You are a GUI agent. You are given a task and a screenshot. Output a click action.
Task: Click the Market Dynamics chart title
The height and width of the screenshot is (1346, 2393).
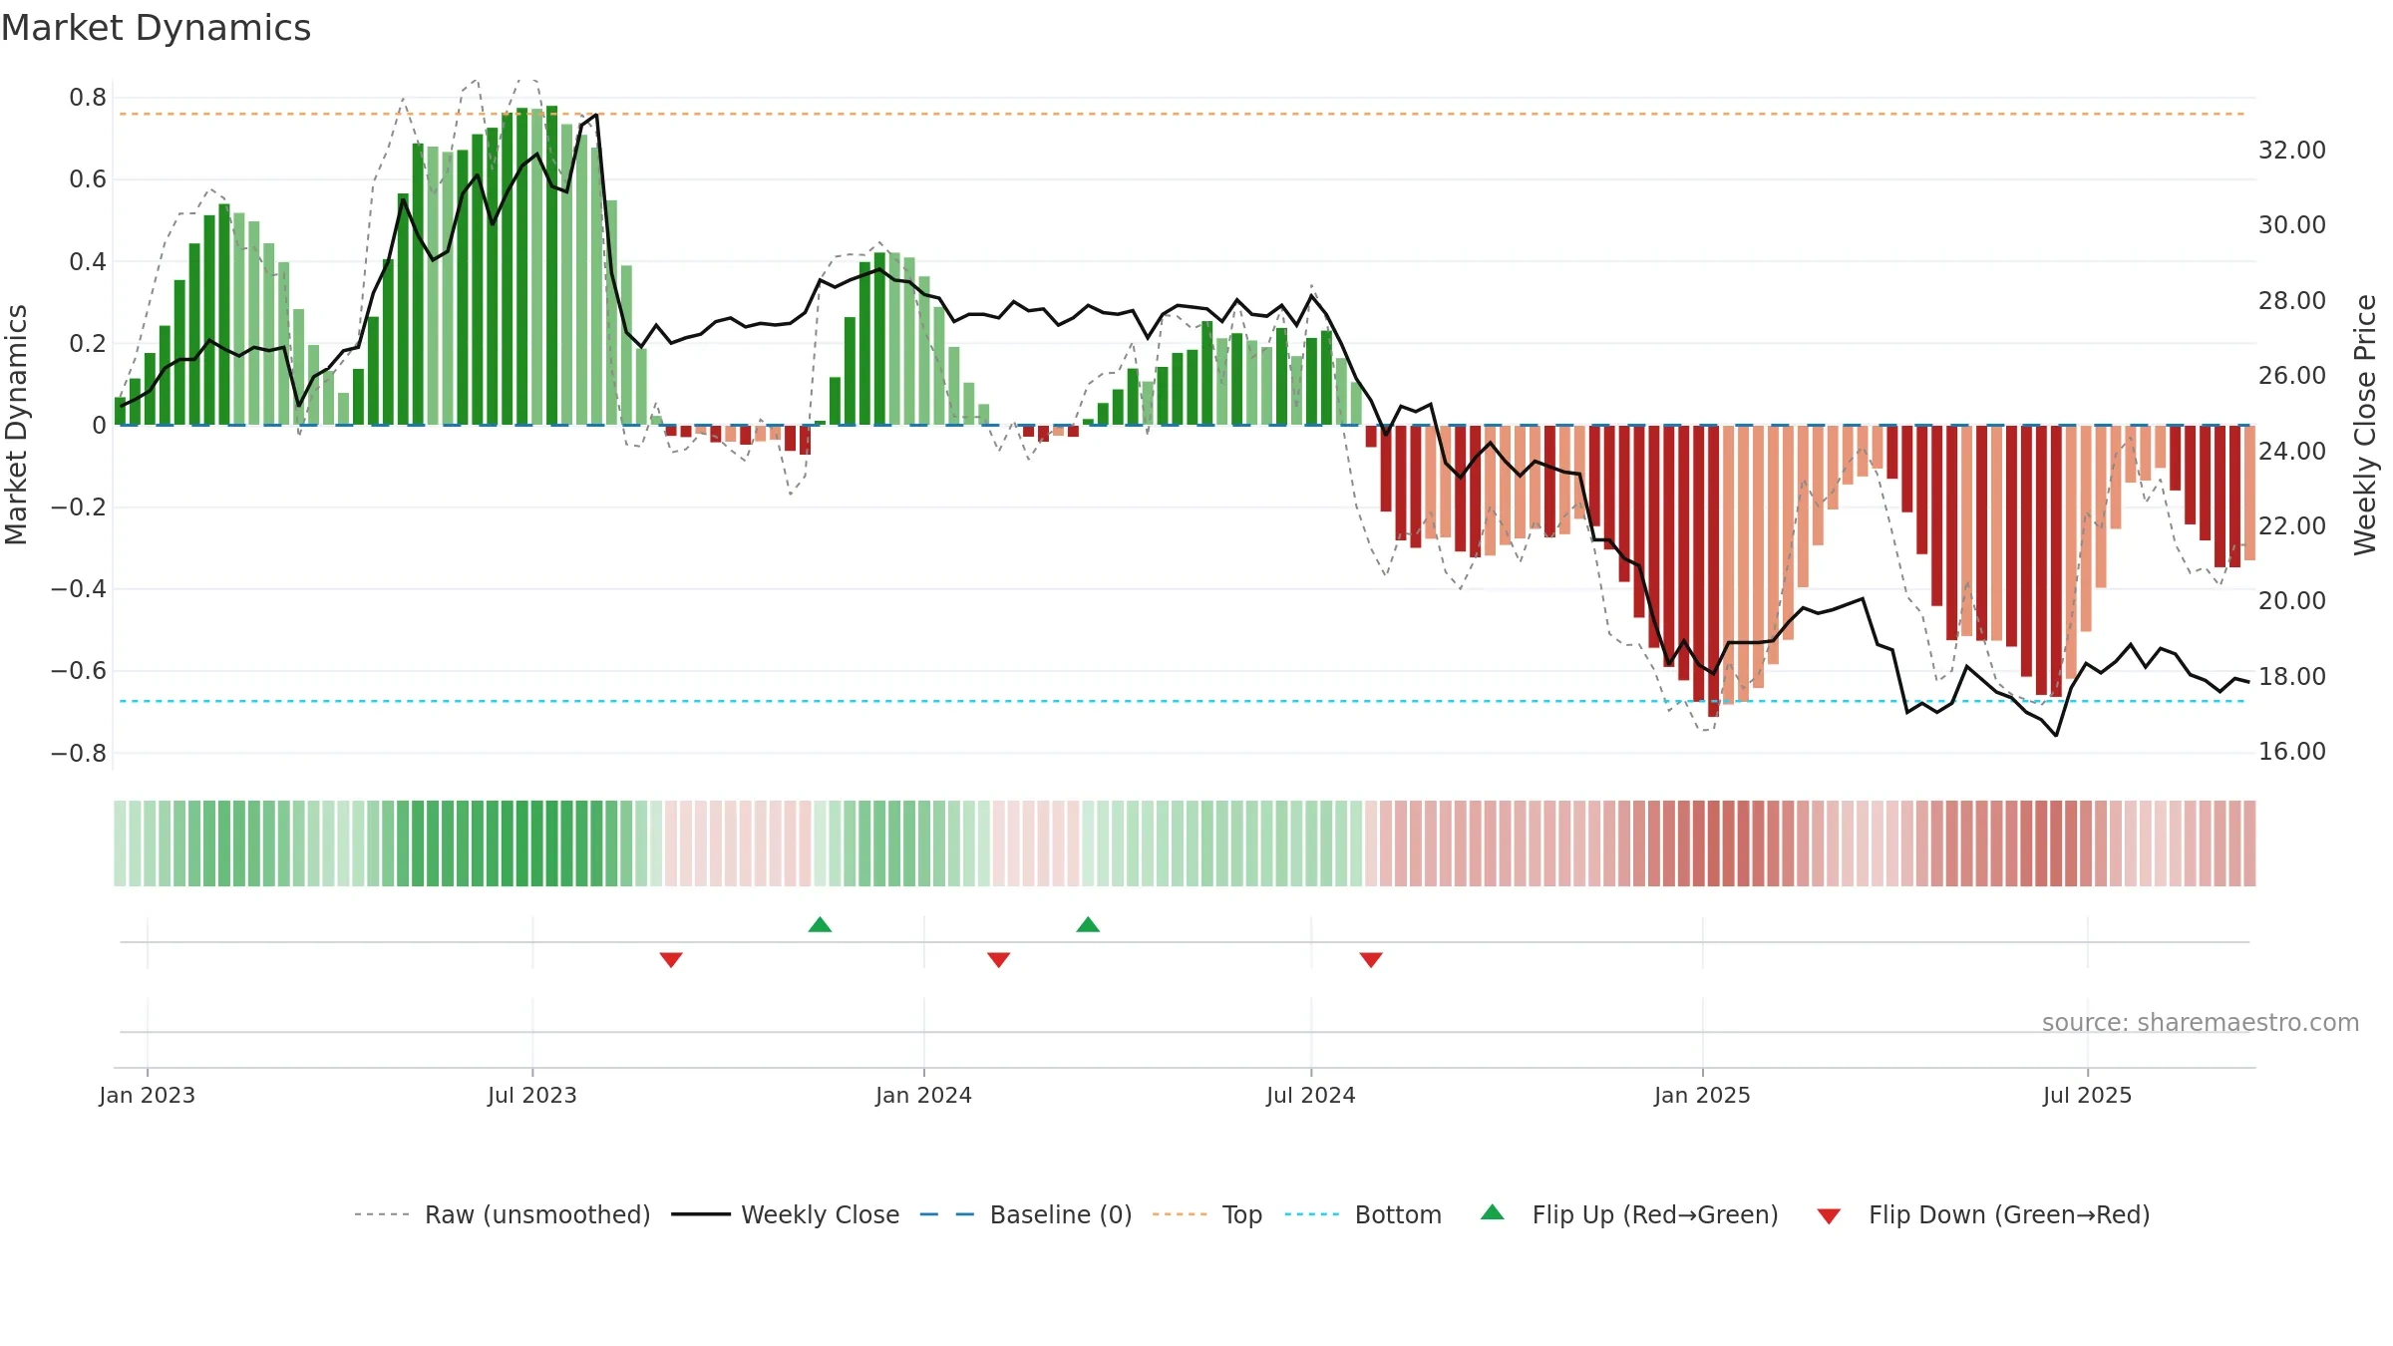pos(156,28)
